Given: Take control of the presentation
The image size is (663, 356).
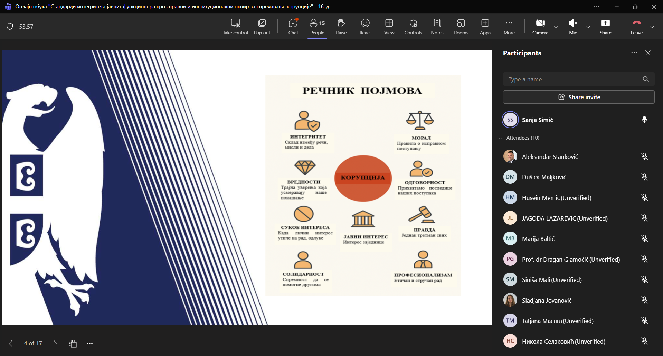Looking at the screenshot, I should coord(235,27).
